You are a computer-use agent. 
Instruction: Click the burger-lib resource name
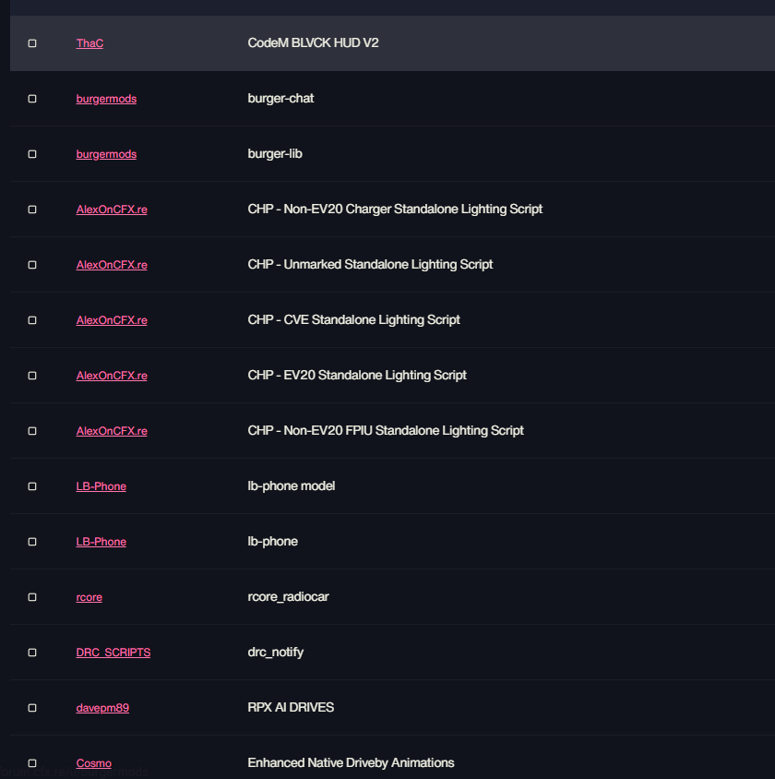click(x=275, y=153)
